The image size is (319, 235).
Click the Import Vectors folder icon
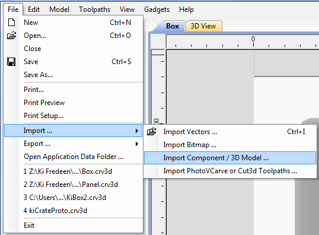tap(152, 132)
